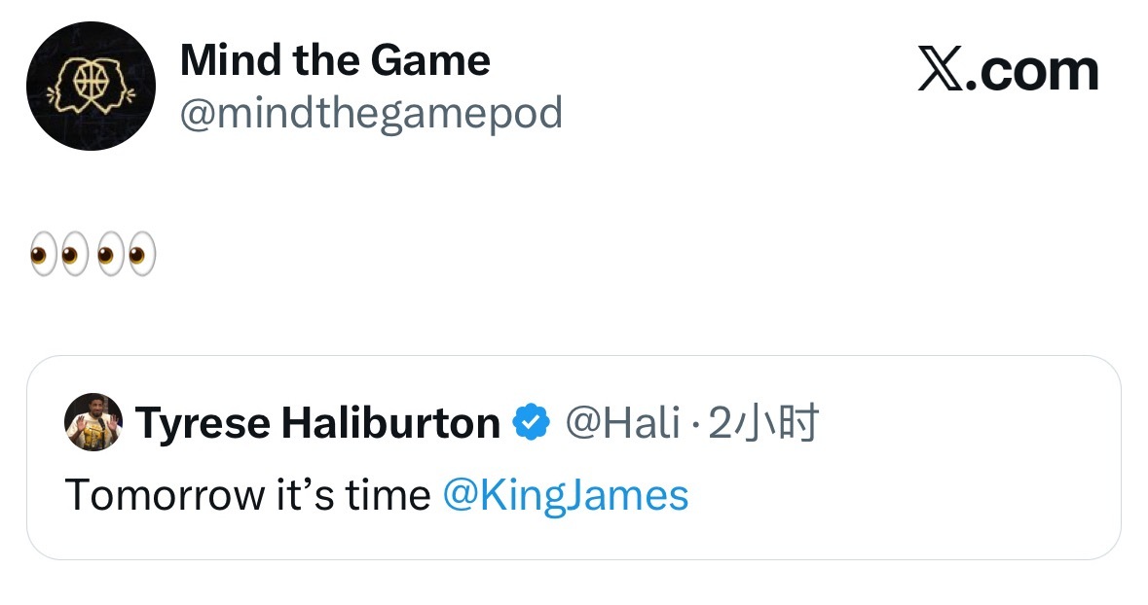This screenshot has width=1148, height=605.
Task: Click the X logo glyph in watermark
Action: click(x=941, y=71)
